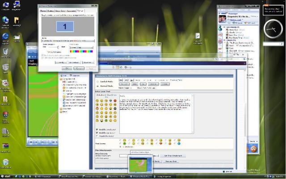Open the Internet Explorer desktop icon
This screenshot has height=179, width=286.
[x=5, y=38]
